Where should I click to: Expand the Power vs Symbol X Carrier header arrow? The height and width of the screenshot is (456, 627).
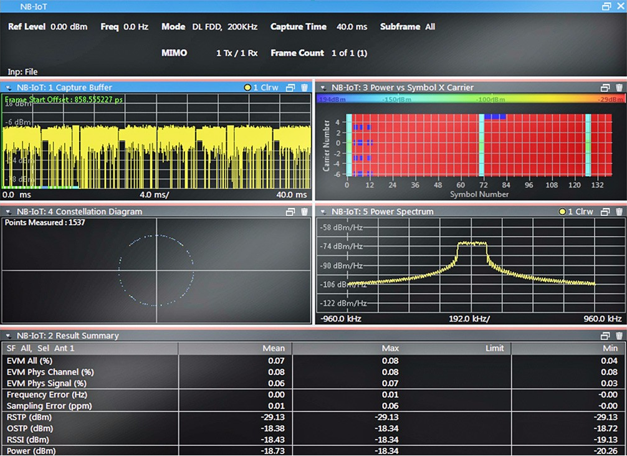[323, 88]
